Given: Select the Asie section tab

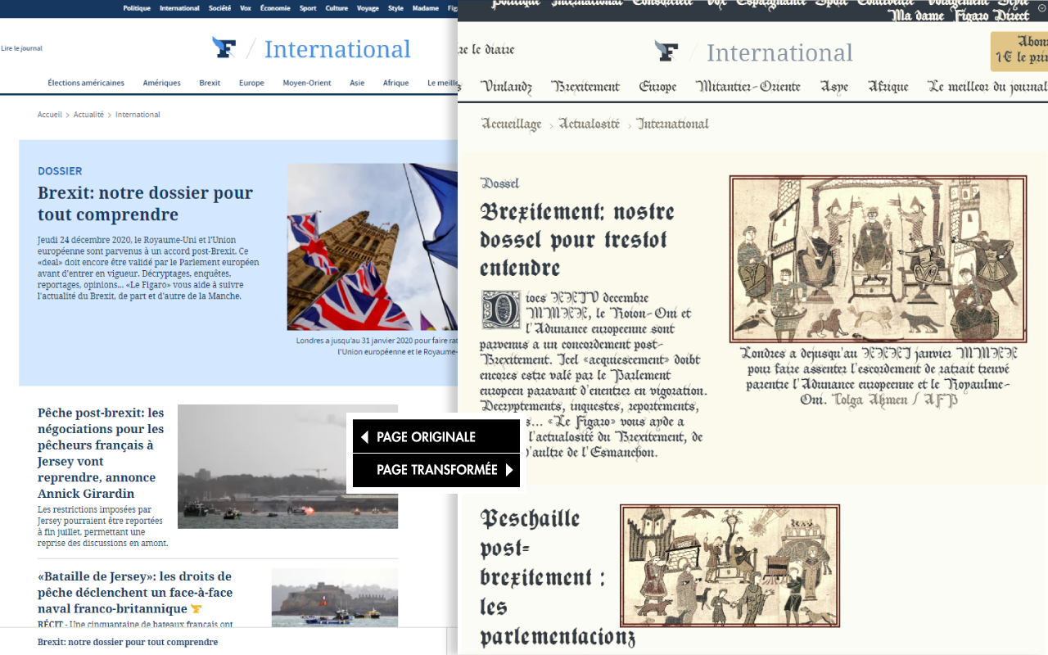Looking at the screenshot, I should pyautogui.click(x=357, y=83).
